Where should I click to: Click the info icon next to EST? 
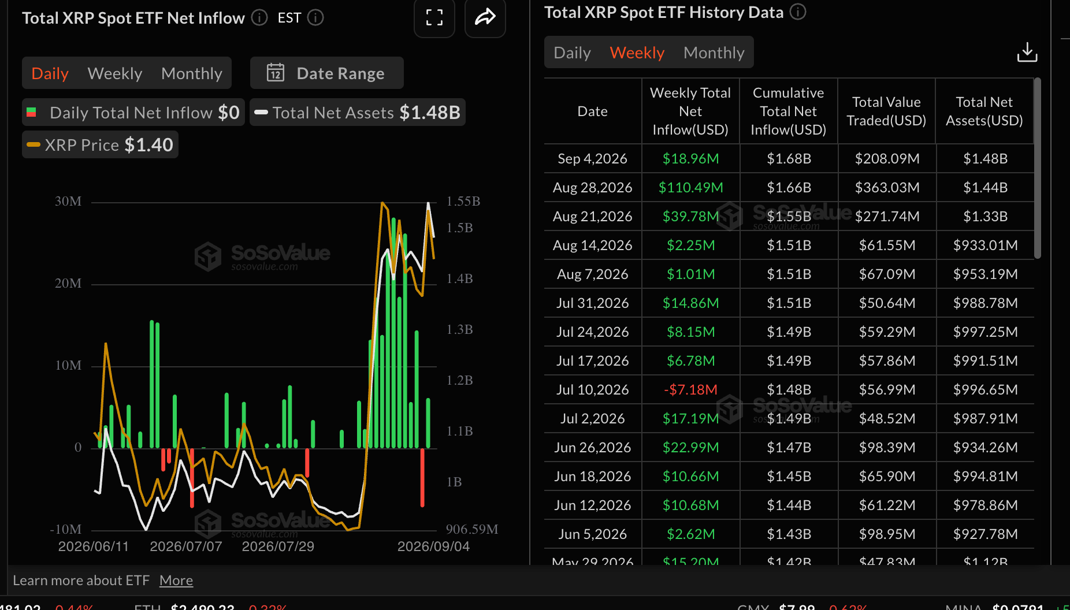click(315, 18)
